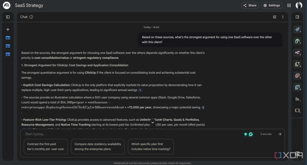Create a report from the studio panel

tap(297, 64)
